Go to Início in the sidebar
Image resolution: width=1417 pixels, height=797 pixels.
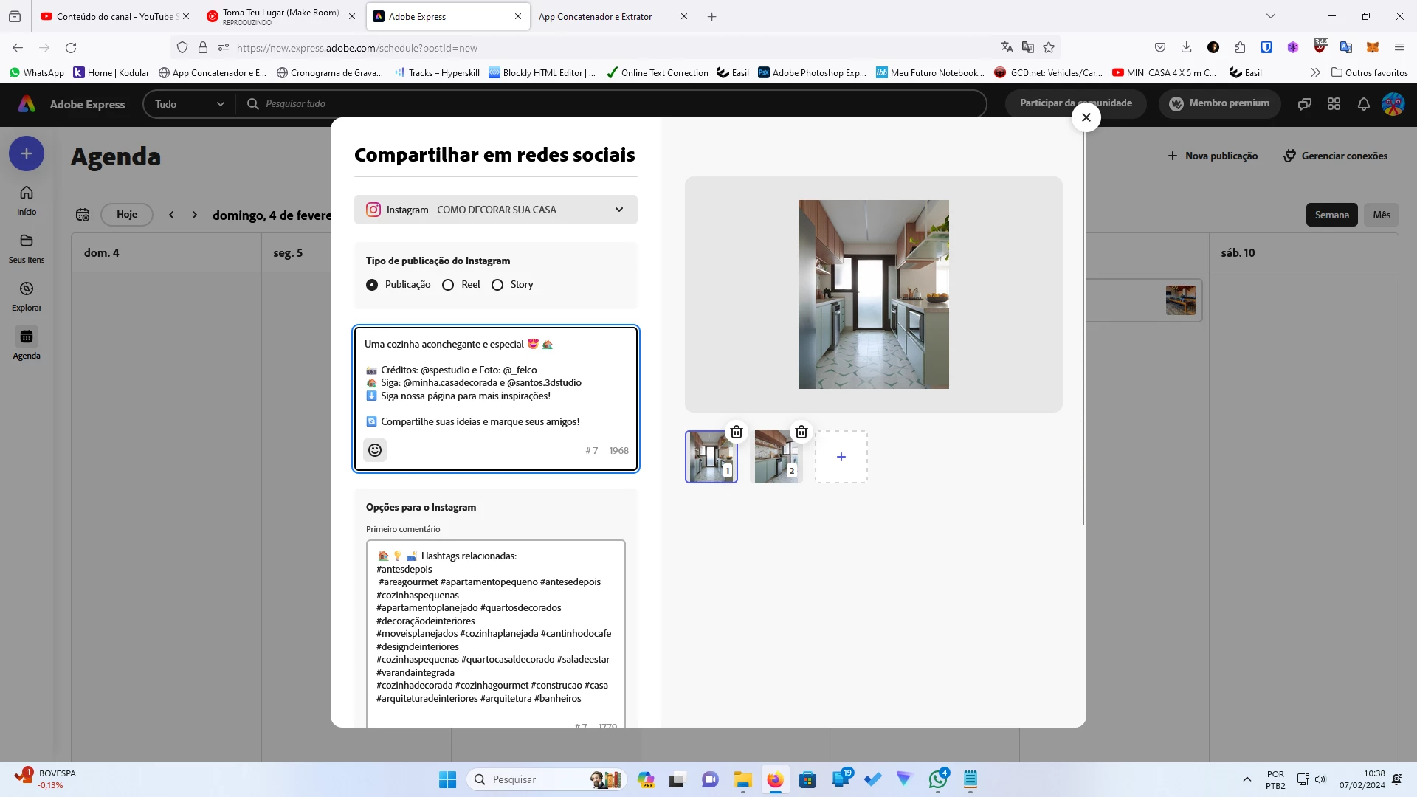[x=27, y=201]
